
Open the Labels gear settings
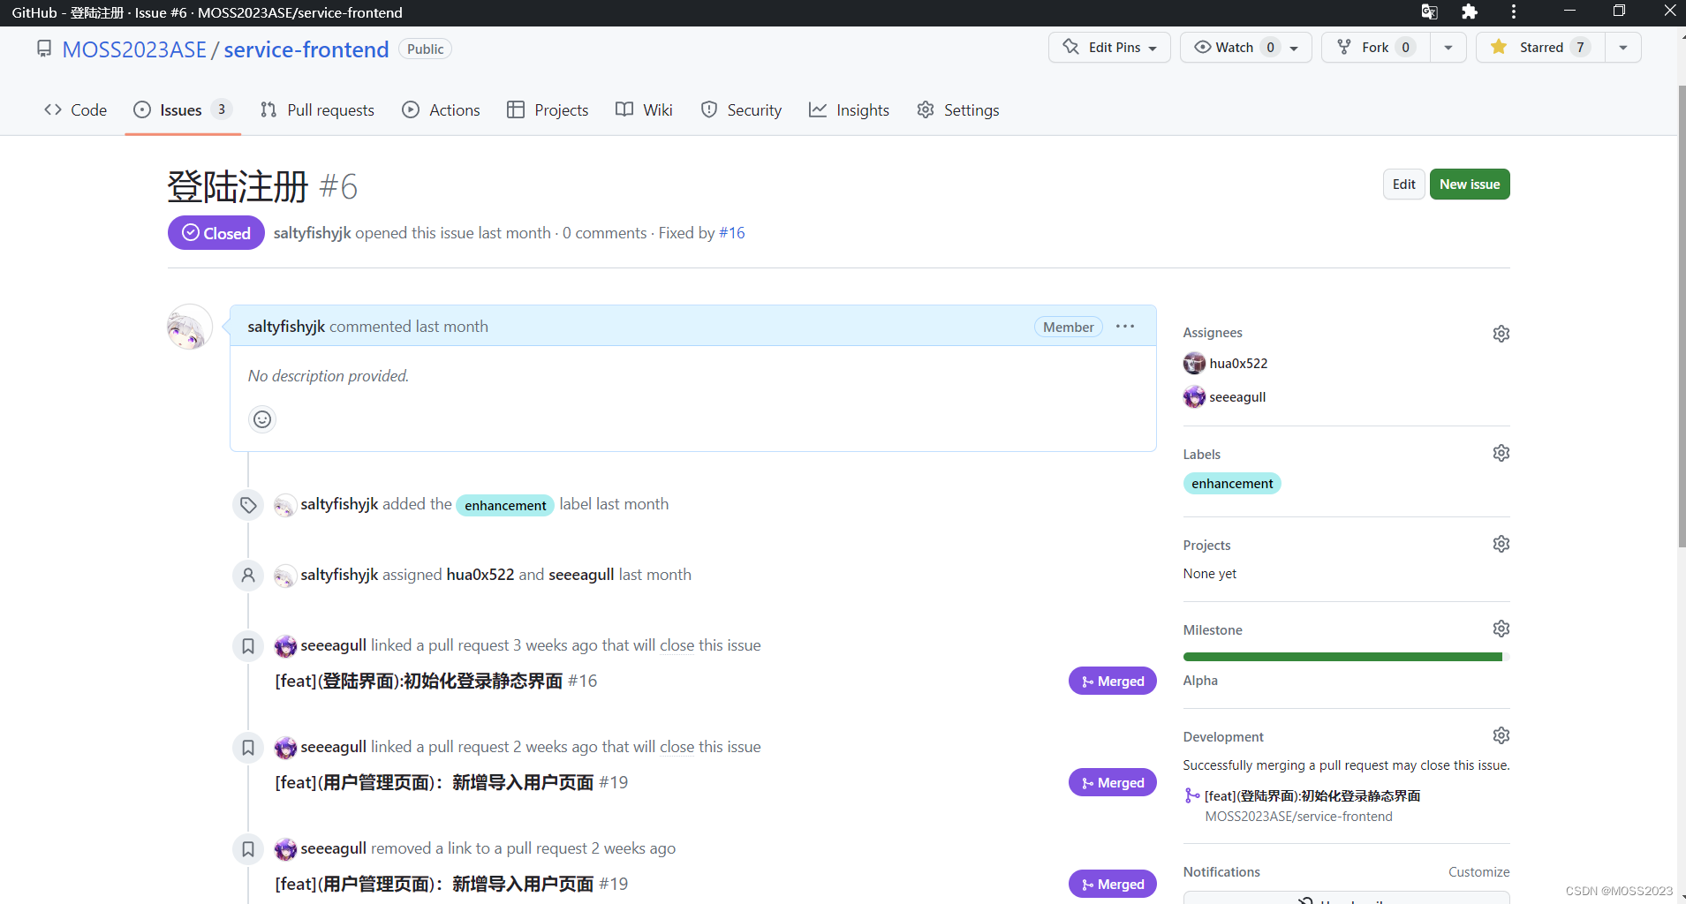pos(1501,453)
